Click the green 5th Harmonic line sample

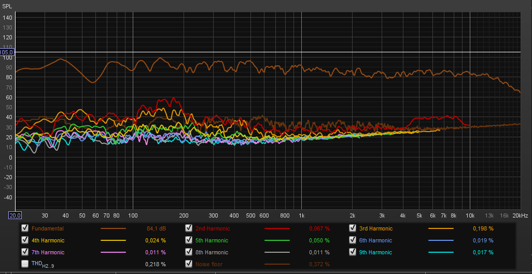277,240
